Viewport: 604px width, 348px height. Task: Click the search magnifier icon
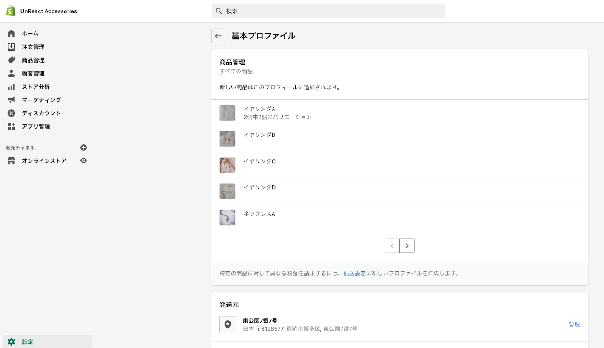point(219,11)
